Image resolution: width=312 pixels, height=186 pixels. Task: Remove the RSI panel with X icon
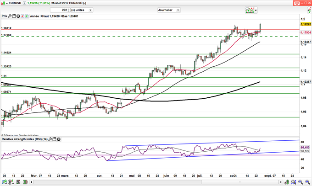[x=59, y=139]
